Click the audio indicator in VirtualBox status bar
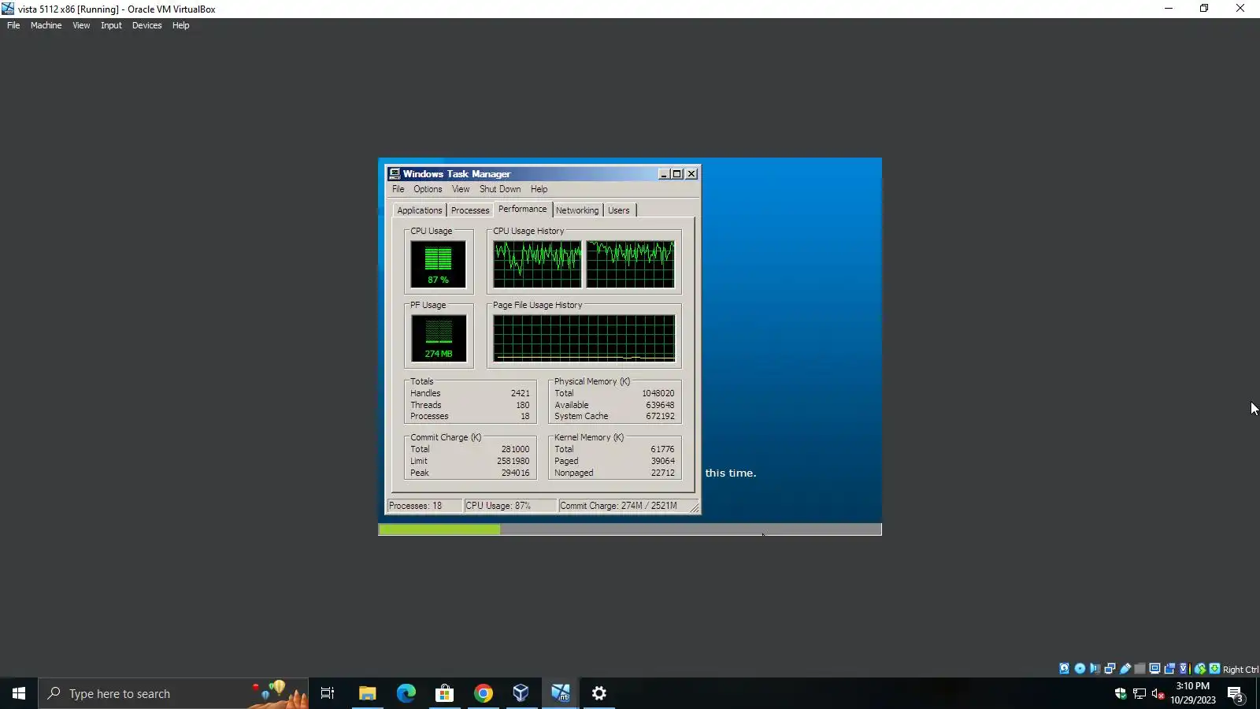 [1095, 669]
